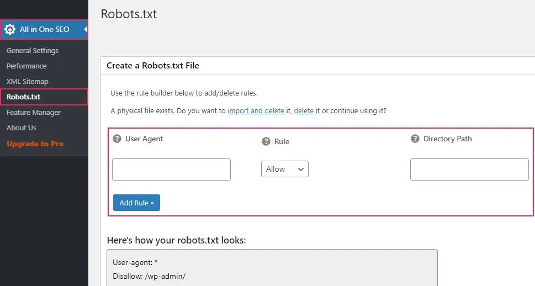Image resolution: width=535 pixels, height=286 pixels.
Task: Open the Rule Allow dropdown
Action: tap(284, 170)
